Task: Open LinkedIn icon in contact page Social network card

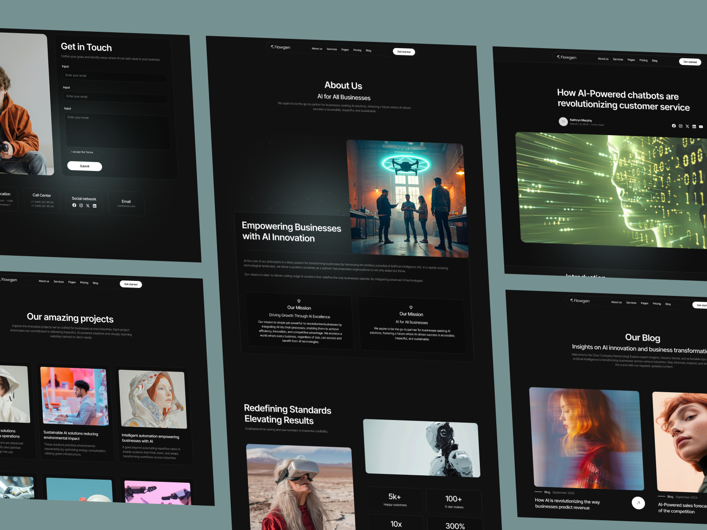Action: [95, 206]
